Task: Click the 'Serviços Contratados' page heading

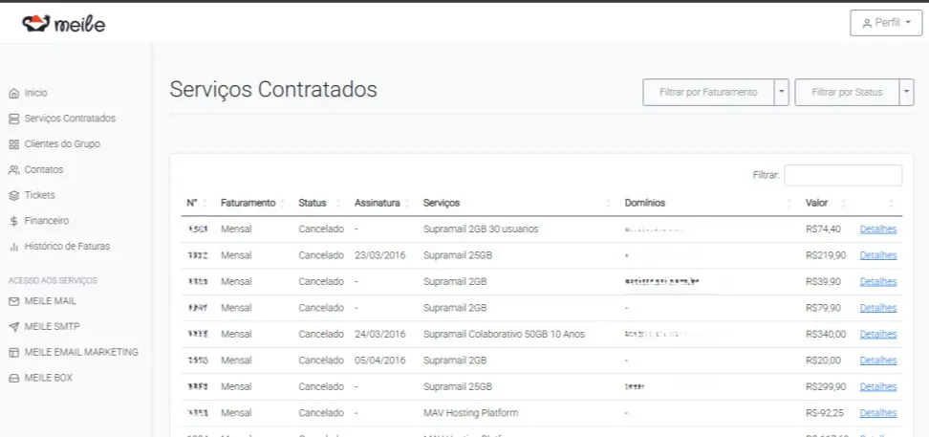Action: tap(273, 90)
